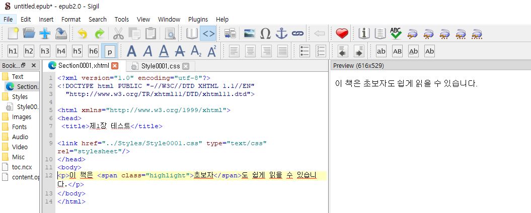Screen dimensions: 531x213
Task: Apply Heading 5 style h5
Action: [77, 51]
